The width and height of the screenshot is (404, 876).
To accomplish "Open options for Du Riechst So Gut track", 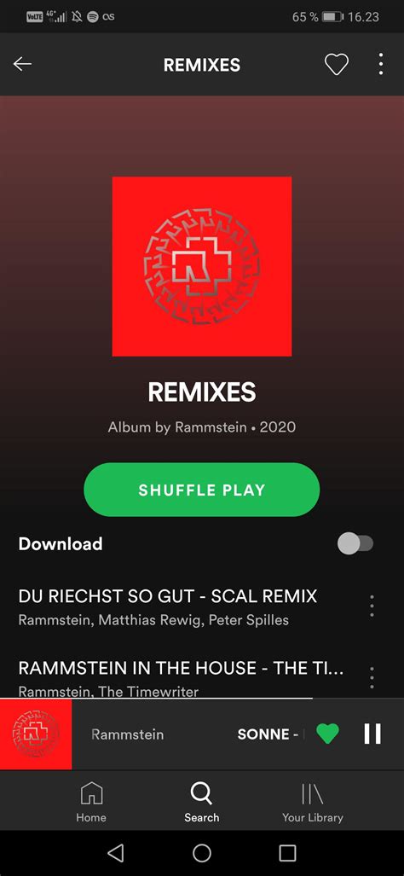I will point(372,606).
